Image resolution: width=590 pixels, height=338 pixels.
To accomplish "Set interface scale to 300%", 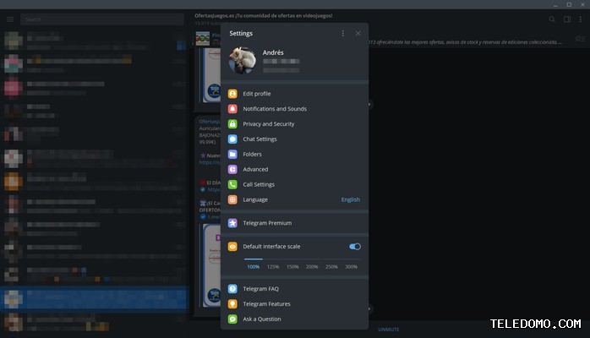I will pos(351,266).
